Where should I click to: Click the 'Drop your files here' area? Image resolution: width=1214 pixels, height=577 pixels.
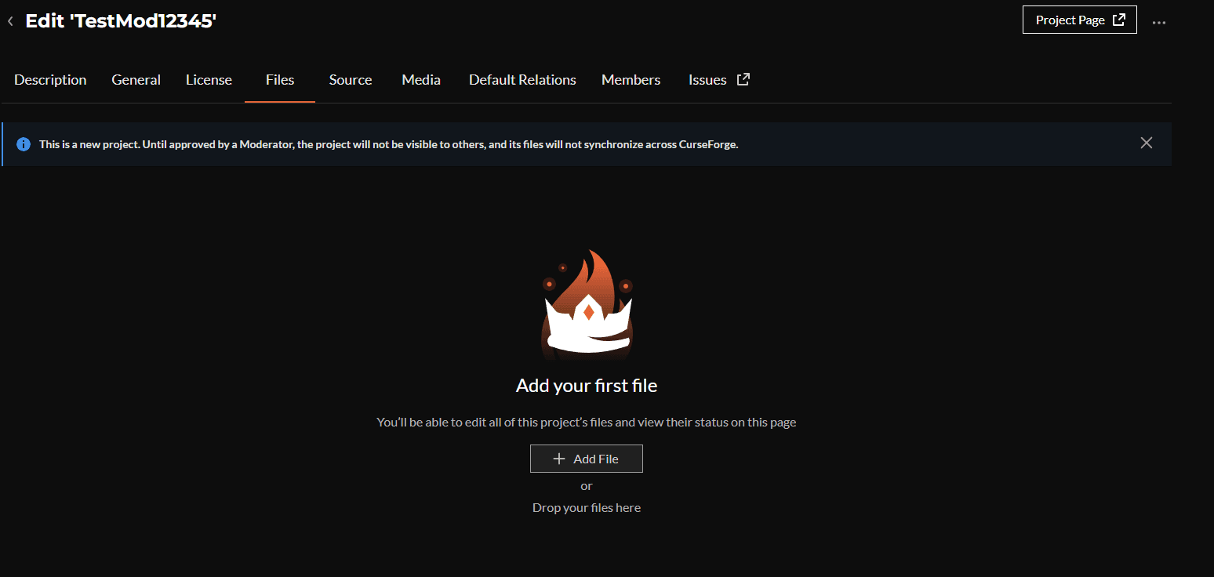587,507
